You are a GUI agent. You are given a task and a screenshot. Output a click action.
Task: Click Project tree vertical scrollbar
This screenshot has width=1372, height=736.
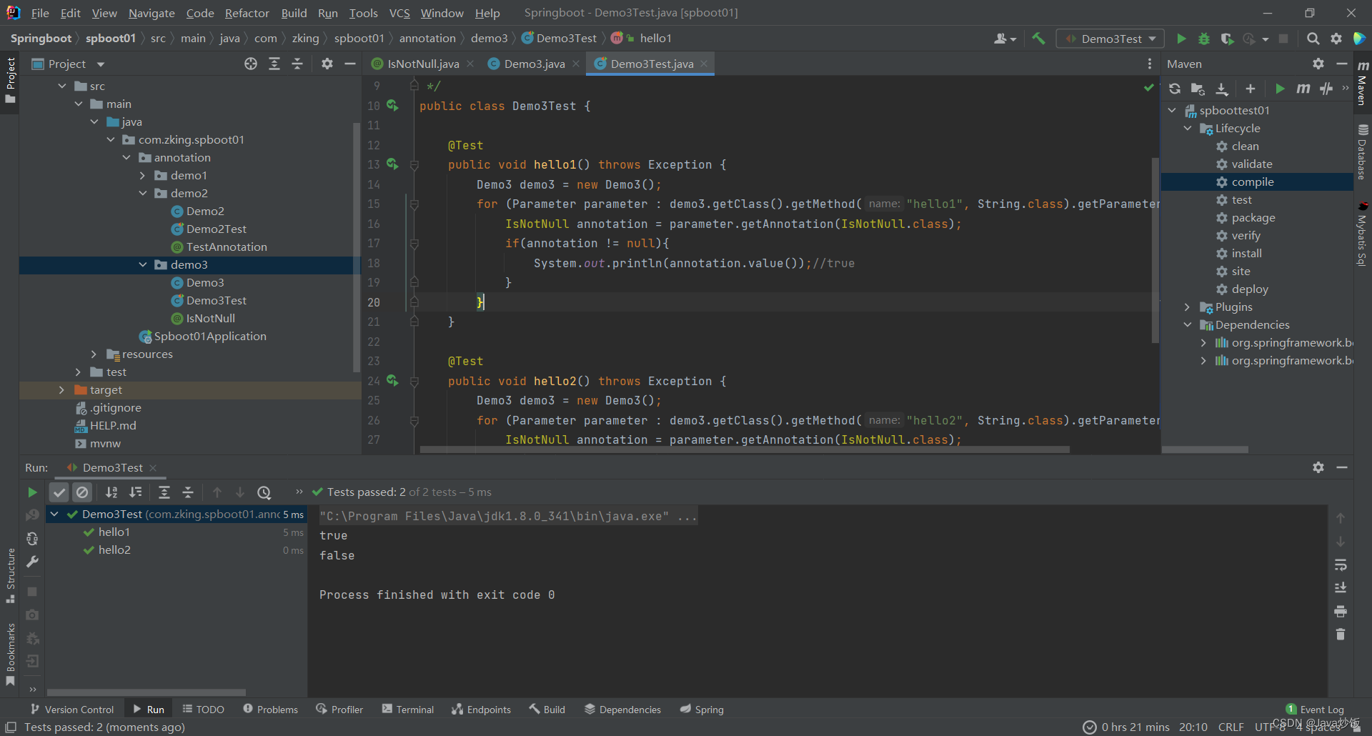click(357, 247)
